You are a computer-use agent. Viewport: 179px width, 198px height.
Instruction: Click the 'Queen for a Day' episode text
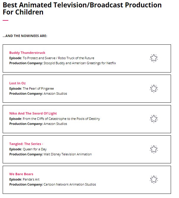tap(35, 149)
